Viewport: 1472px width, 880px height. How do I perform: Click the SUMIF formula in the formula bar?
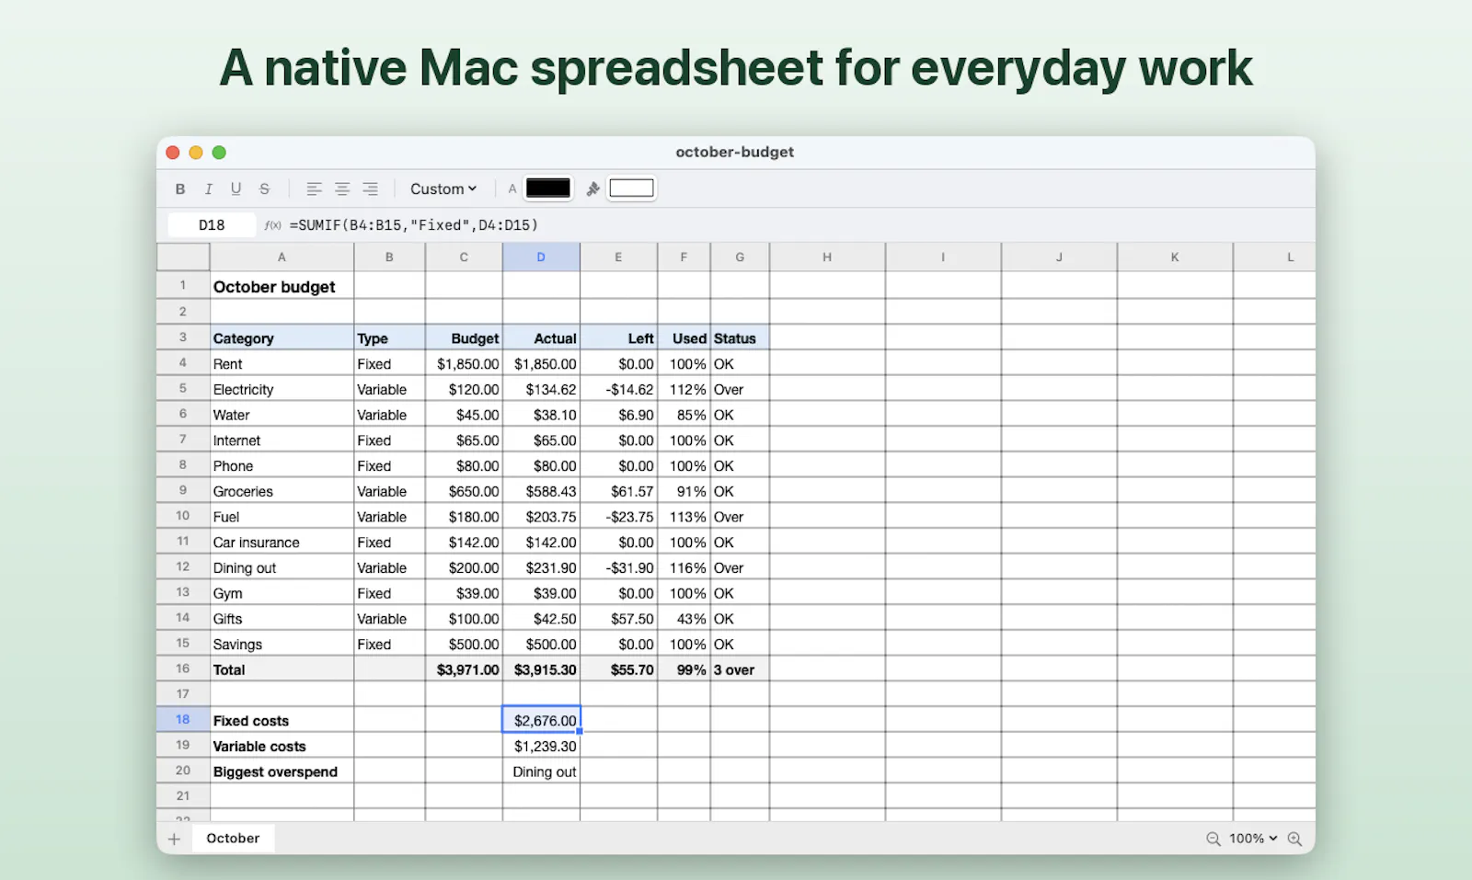click(x=414, y=224)
